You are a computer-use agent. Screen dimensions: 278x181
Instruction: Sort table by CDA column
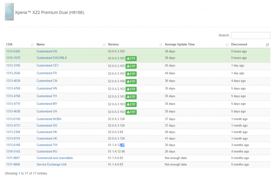click(x=20, y=44)
